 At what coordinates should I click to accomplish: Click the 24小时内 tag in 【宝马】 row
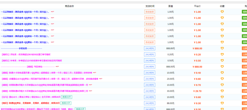(150, 97)
